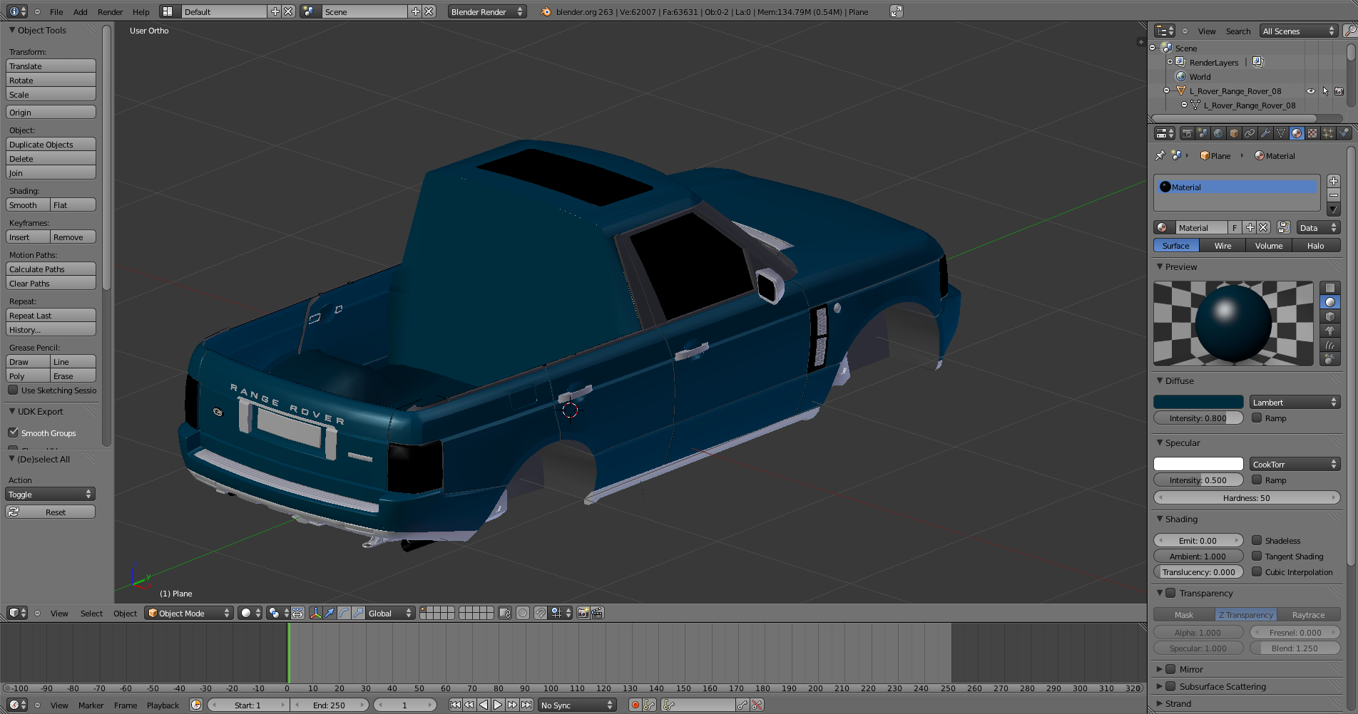Screen dimensions: 1358x714
Task: Open the Render menu
Action: 110,11
